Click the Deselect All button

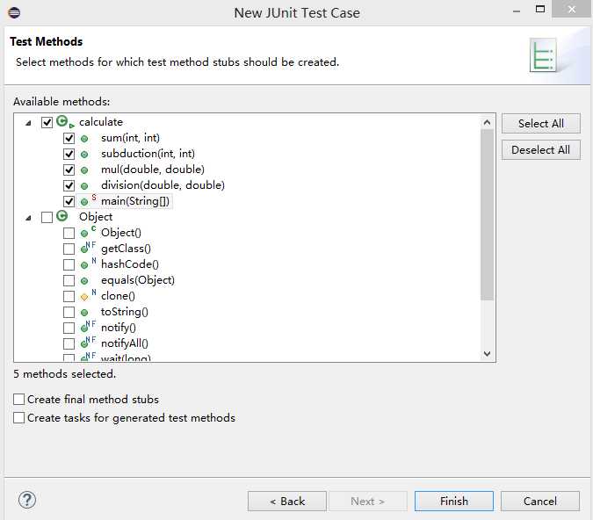[541, 149]
